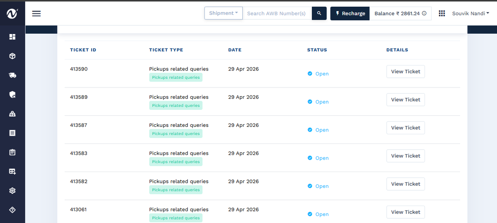Click ticket ID 413589
The height and width of the screenshot is (223, 497).
click(79, 97)
